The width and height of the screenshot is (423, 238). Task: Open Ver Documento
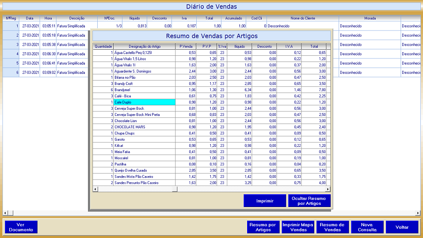[21, 227]
